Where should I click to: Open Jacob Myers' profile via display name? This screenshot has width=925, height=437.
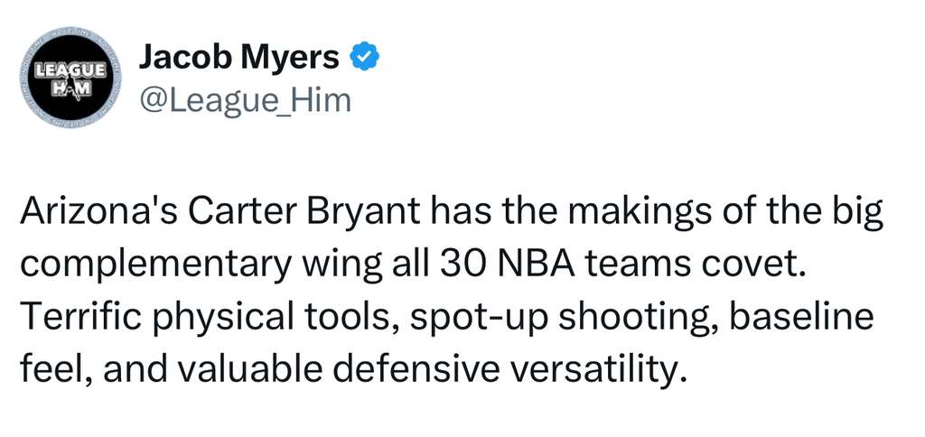coord(239,57)
